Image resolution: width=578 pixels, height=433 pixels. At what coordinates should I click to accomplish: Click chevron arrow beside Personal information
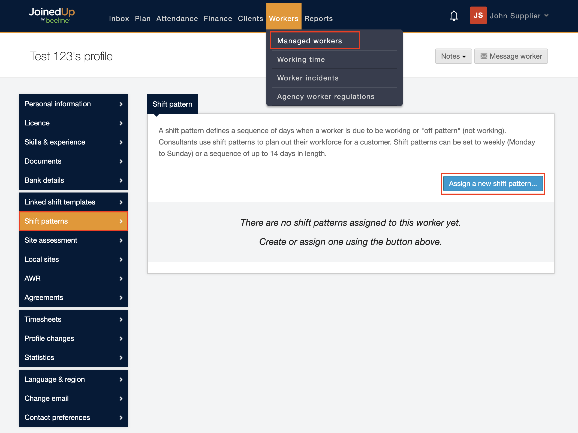coord(121,104)
